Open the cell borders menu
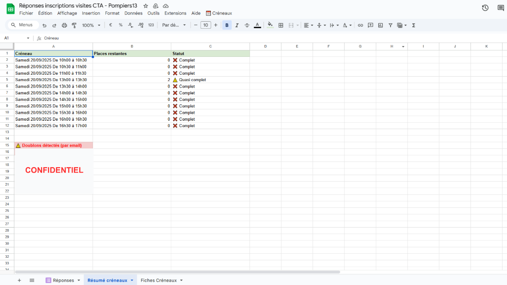Viewport: 507px width, 285px height. pyautogui.click(x=281, y=25)
